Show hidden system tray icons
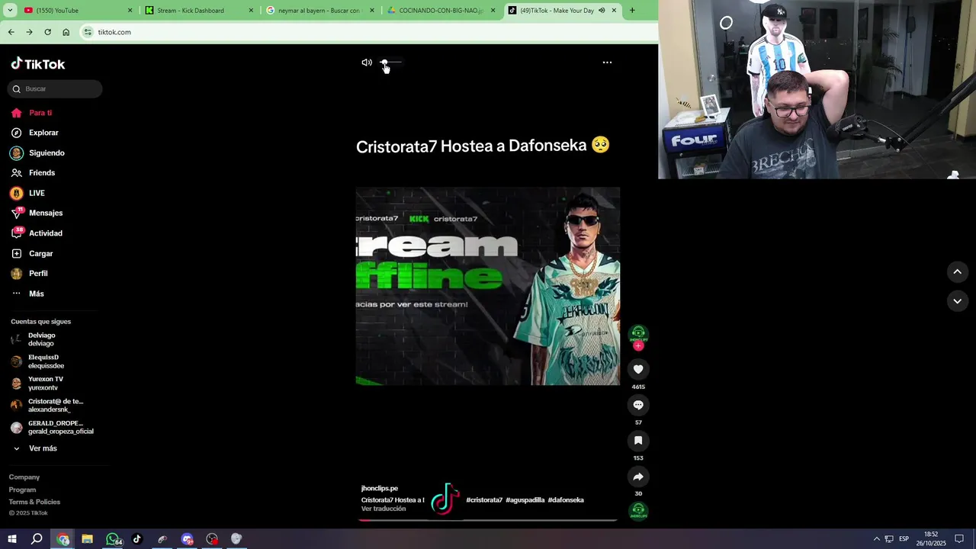Viewport: 976px width, 549px height. coord(876,539)
